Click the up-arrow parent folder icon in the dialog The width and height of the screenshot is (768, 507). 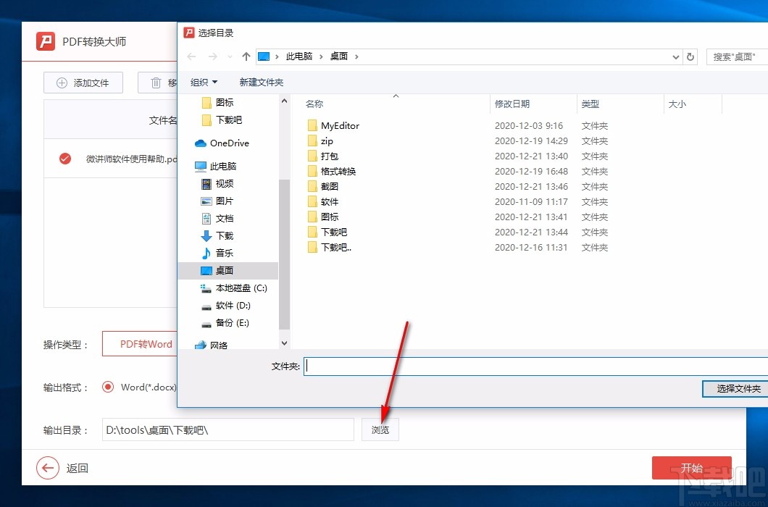click(x=246, y=56)
